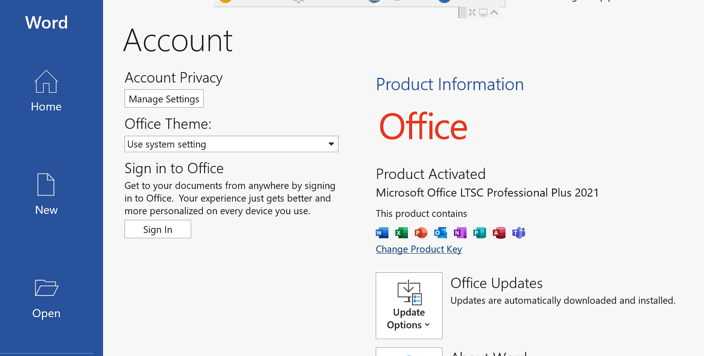Open the Change Product Key link
The width and height of the screenshot is (704, 356).
pos(419,249)
